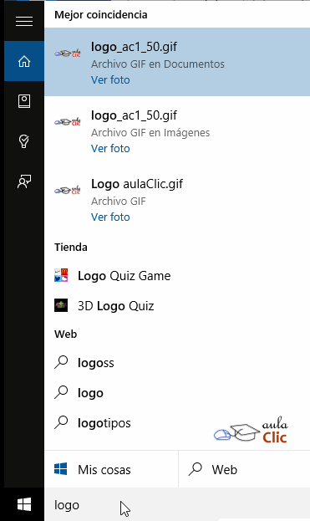The image size is (310, 521).
Task: Click the lightbulb Reminders icon
Action: pyautogui.click(x=24, y=141)
